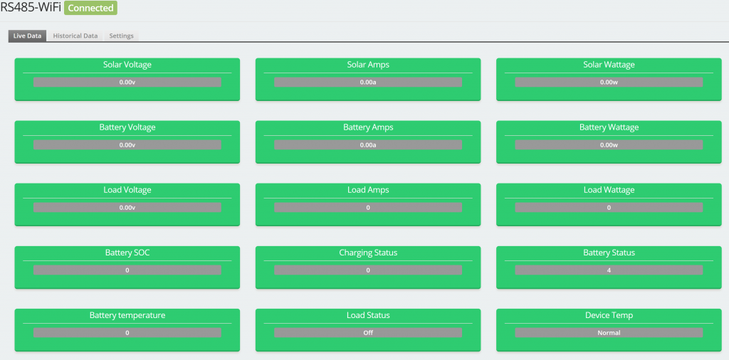Click the Battery SOC value bar
The height and width of the screenshot is (360, 729).
127,270
